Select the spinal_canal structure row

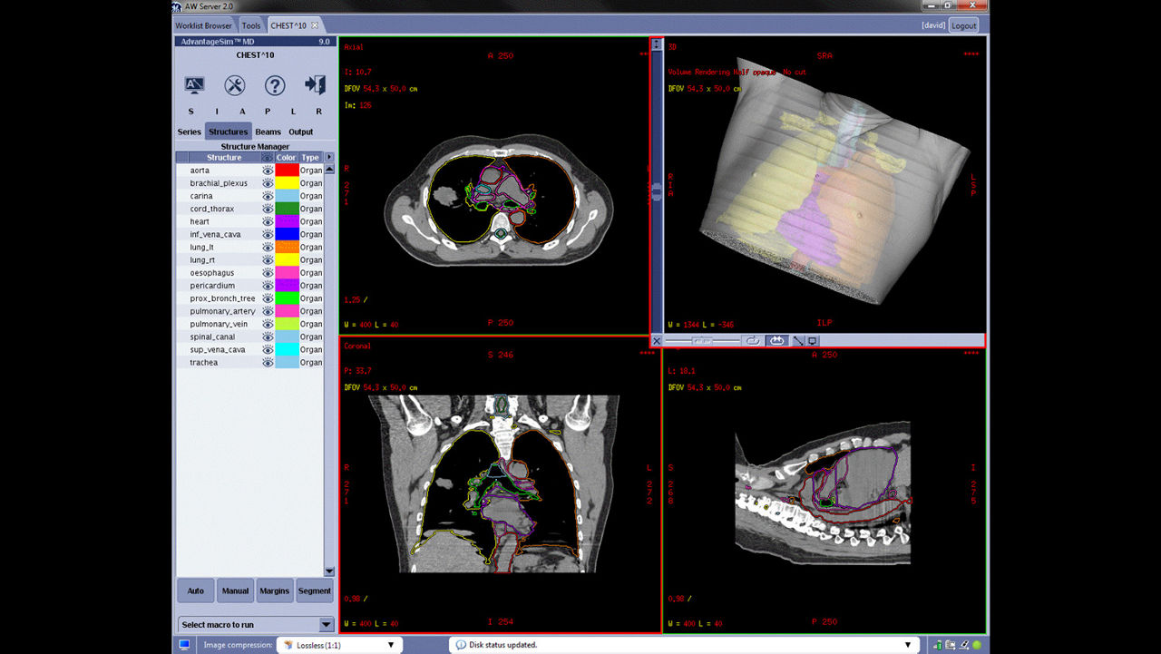(249, 337)
